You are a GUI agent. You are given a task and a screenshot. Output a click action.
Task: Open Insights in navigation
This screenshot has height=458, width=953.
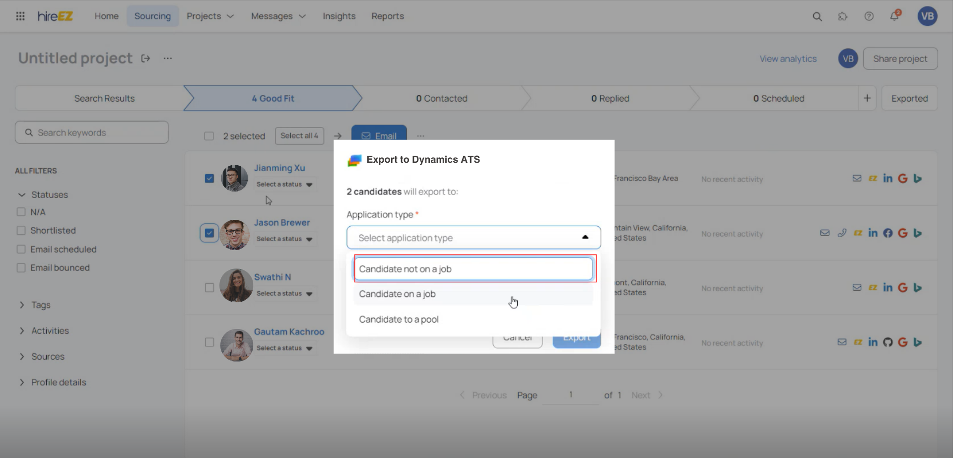click(339, 16)
